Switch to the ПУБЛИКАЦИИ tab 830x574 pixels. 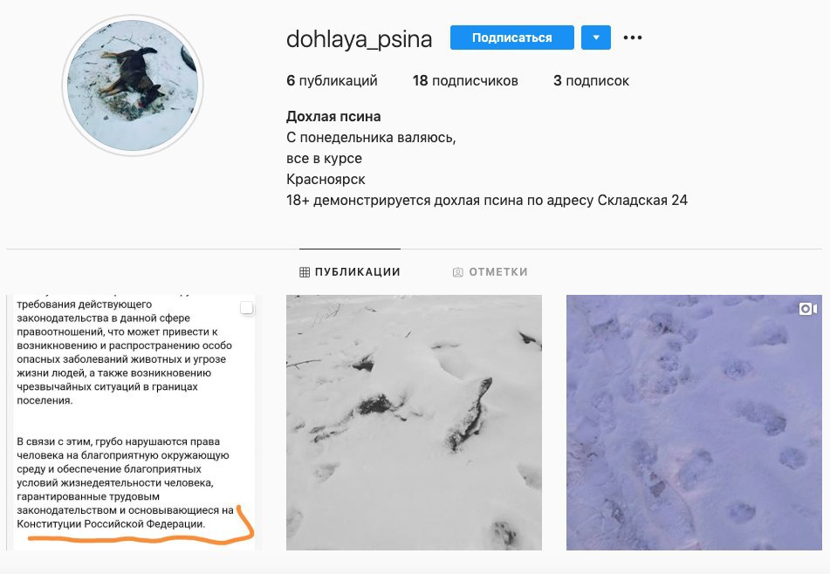click(x=350, y=272)
